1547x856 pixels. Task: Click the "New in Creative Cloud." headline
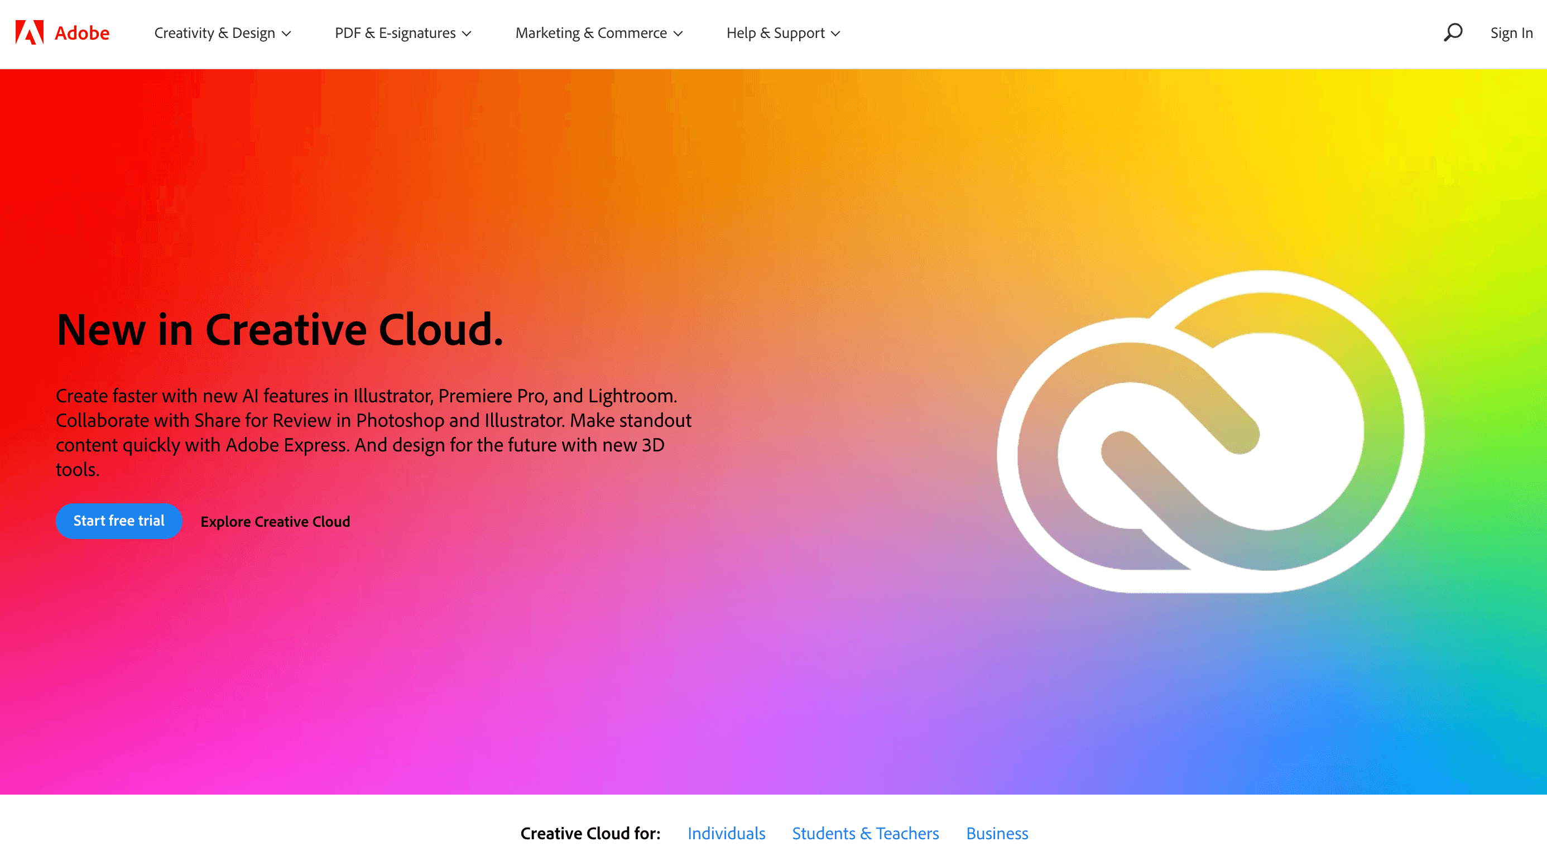pyautogui.click(x=280, y=330)
